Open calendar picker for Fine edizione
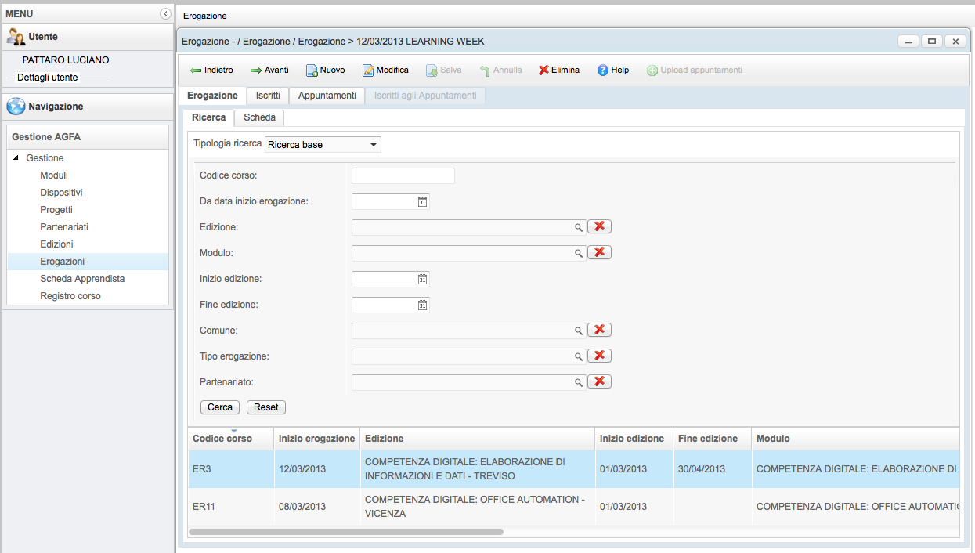The image size is (975, 553). click(422, 305)
